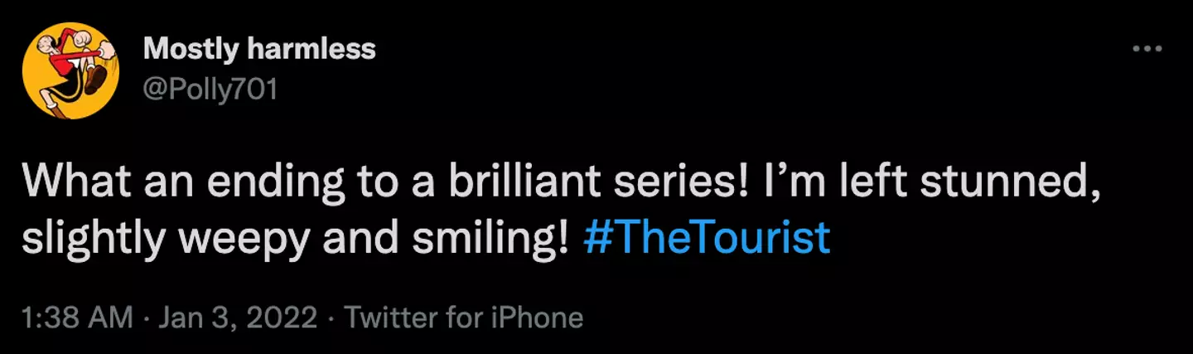This screenshot has width=1193, height=354.
Task: Click the Mostly harmless profile avatar
Action: tap(70, 70)
